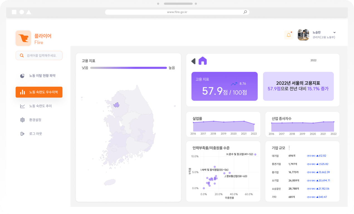
Task: Click the user profile photo
Action: click(x=303, y=35)
